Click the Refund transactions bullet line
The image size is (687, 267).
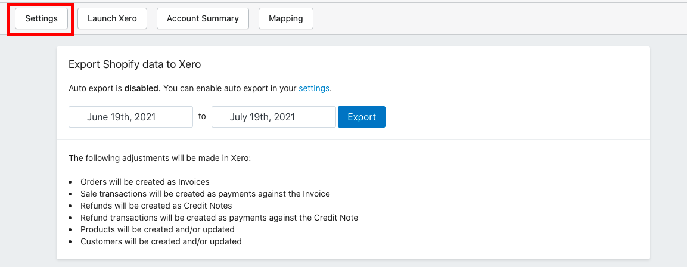[x=219, y=218]
